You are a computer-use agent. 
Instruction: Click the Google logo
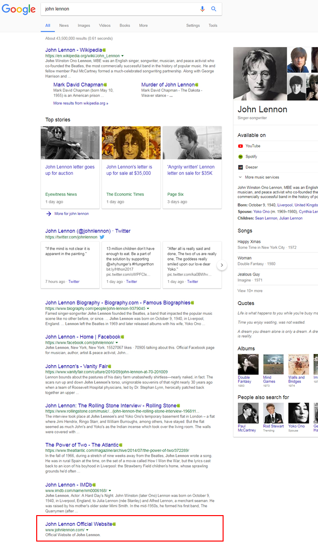[x=19, y=9]
